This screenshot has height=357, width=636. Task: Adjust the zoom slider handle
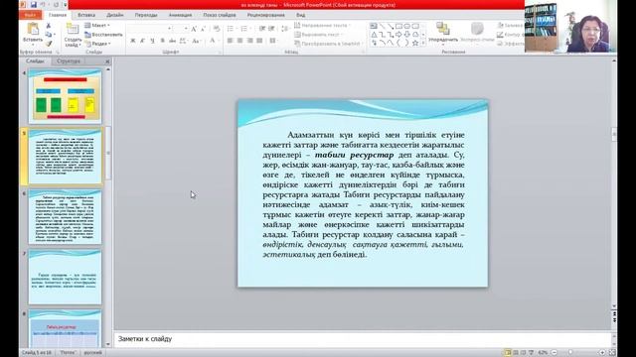click(x=570, y=353)
